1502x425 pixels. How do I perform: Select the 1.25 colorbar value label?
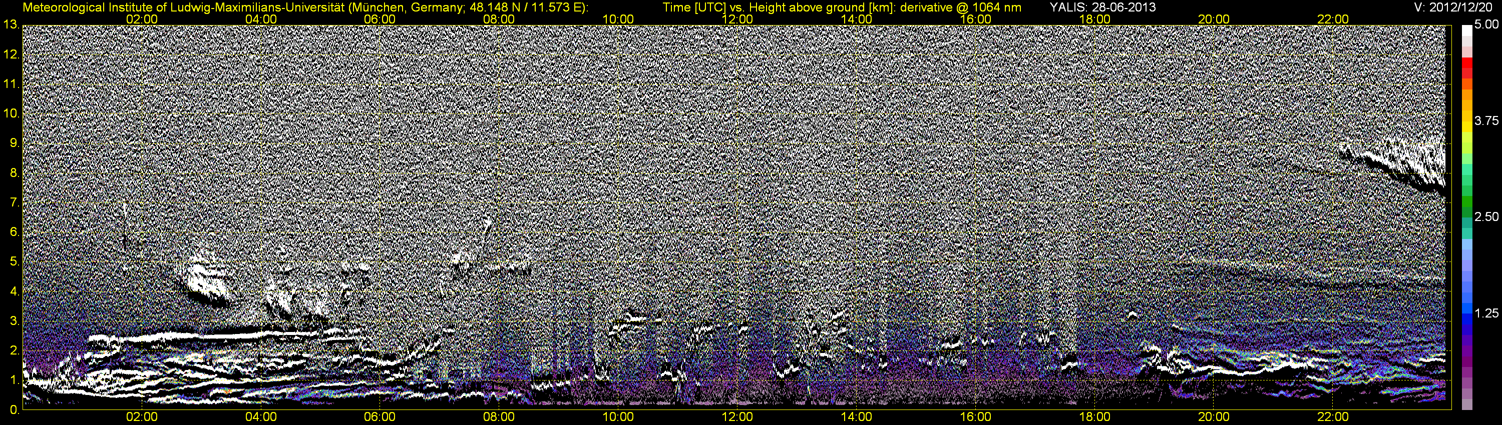click(1486, 313)
